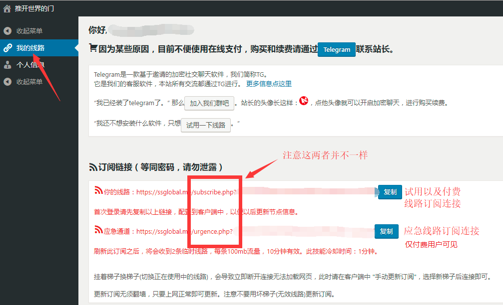Click the blue Telegram button

(337, 50)
